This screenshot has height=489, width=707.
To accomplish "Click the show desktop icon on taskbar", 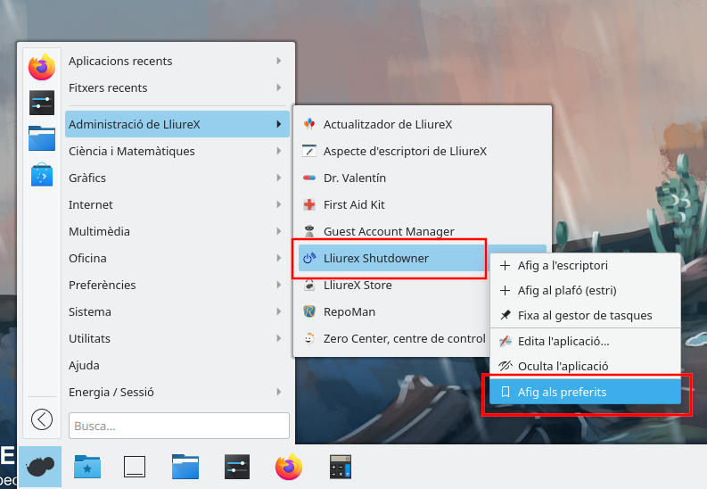I will [x=135, y=467].
